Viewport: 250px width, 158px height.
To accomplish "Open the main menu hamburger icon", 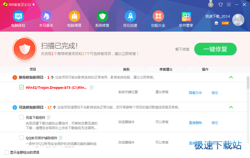I will coord(229,4).
